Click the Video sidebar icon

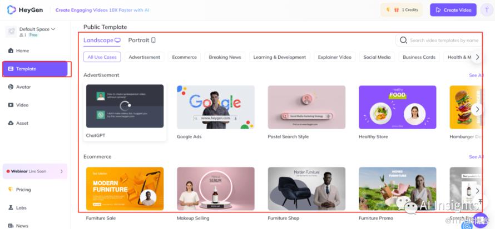tap(11, 105)
